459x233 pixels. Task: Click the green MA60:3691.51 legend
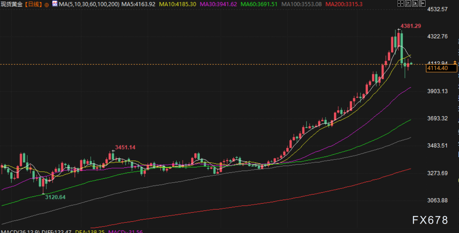pyautogui.click(x=260, y=4)
